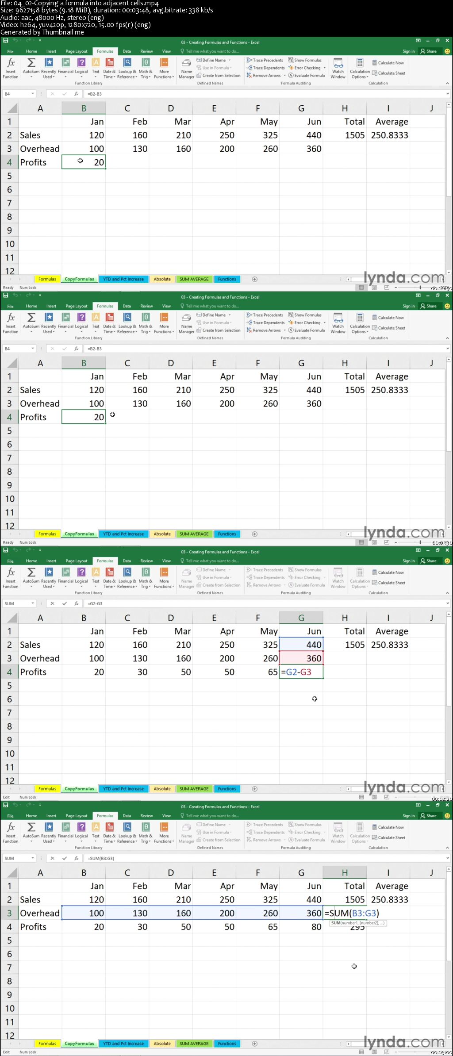This screenshot has height=1056, width=453.
Task: Toggle Show Formulas in top frame
Action: pos(305,60)
